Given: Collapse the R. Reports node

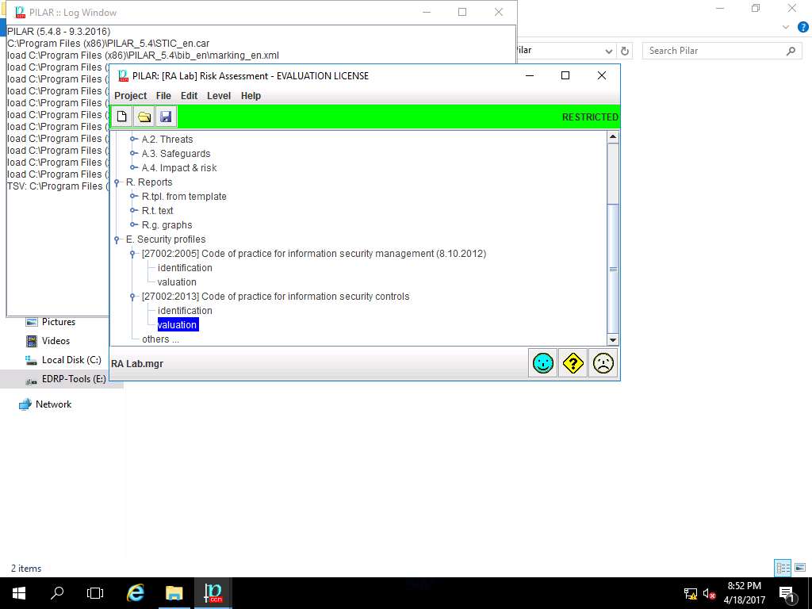Looking at the screenshot, I should point(117,182).
